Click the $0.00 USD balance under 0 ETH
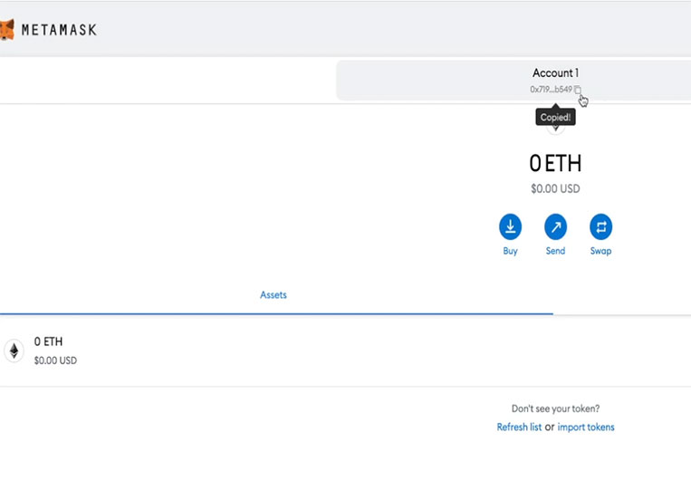691x490 pixels. (x=555, y=188)
